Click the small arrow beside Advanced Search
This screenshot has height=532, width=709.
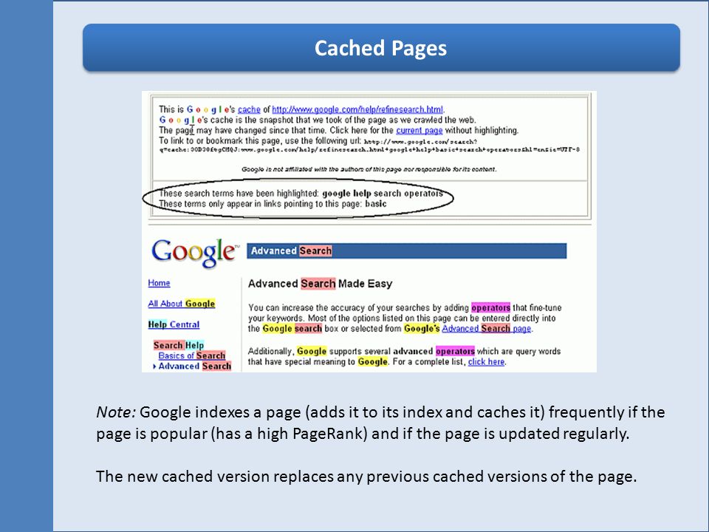coord(154,366)
